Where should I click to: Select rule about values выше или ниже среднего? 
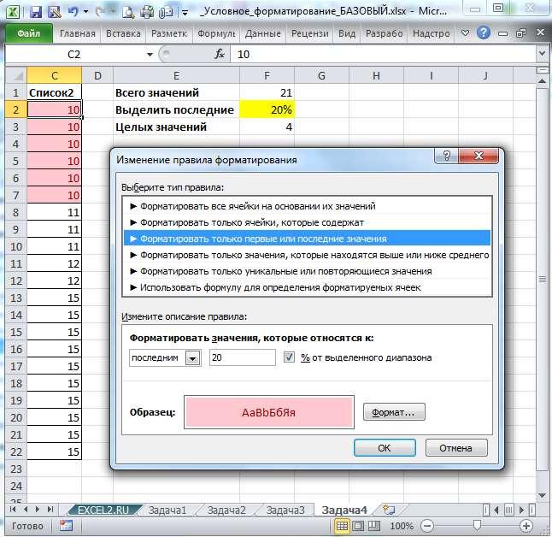pos(307,255)
